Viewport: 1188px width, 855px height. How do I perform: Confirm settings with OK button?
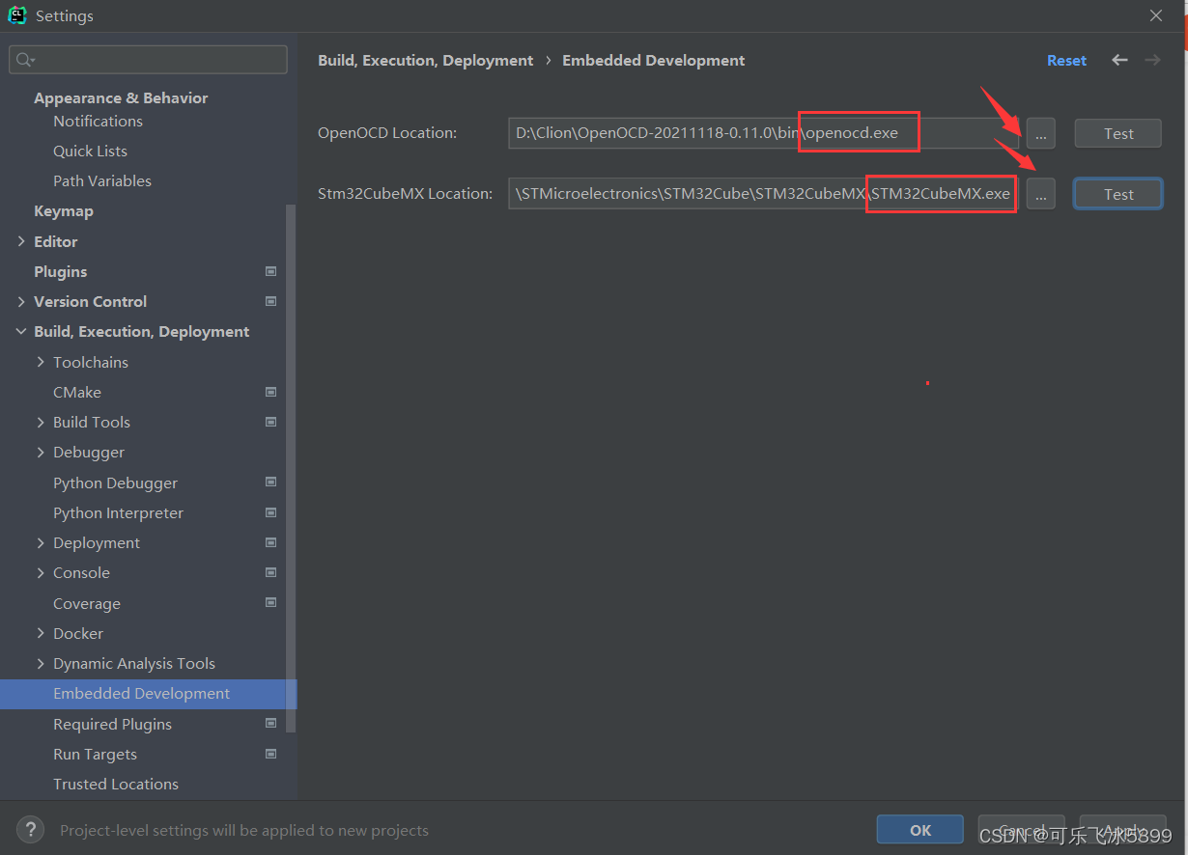click(x=919, y=830)
